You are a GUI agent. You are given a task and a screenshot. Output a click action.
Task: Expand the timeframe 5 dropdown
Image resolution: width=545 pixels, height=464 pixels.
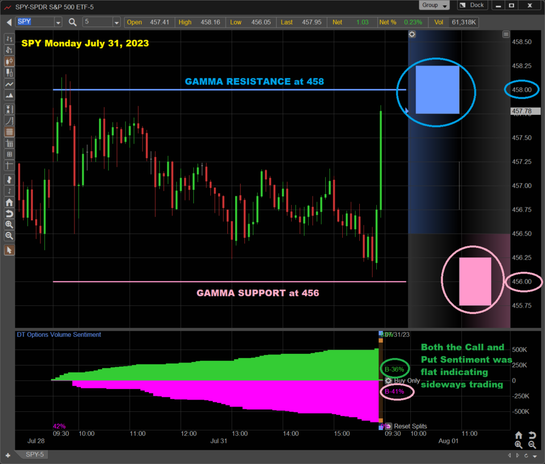pyautogui.click(x=116, y=22)
